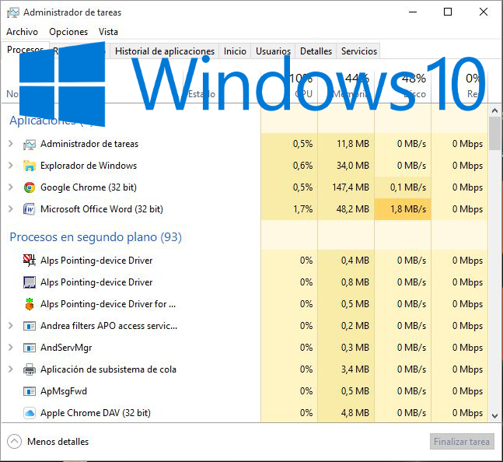Select Microsoft Office Word (32 bit) process name
The image size is (503, 462).
102,209
